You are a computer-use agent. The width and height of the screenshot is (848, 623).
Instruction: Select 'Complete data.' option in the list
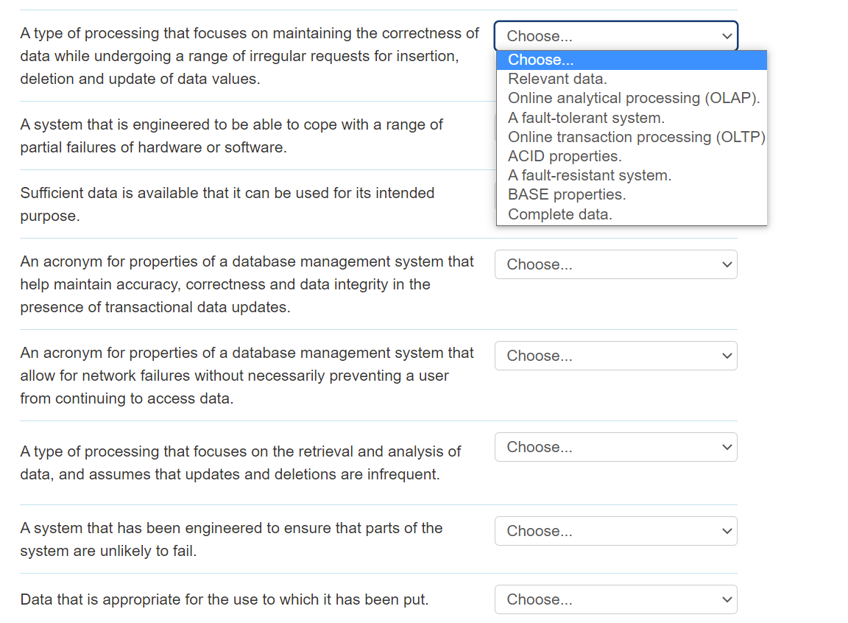click(x=559, y=214)
